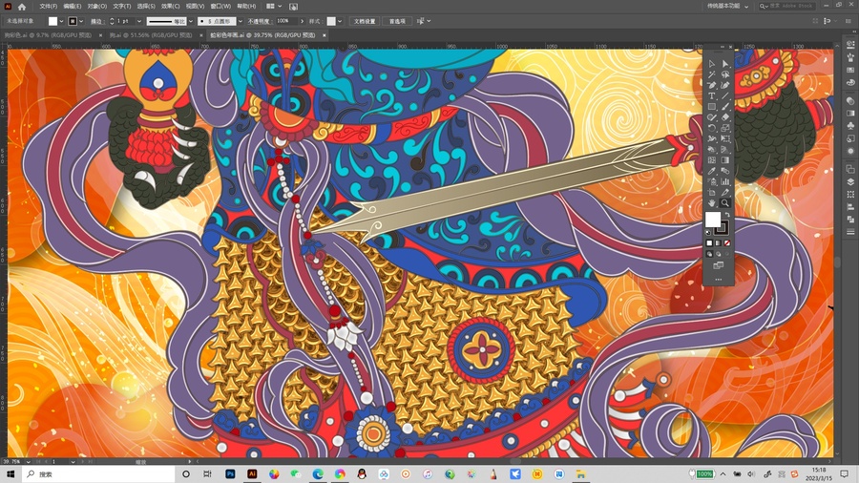The width and height of the screenshot is (859, 483).
Task: Select the Magic Wand tool
Action: tap(712, 74)
